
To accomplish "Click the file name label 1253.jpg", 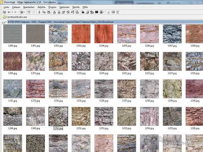I will 126,128.
